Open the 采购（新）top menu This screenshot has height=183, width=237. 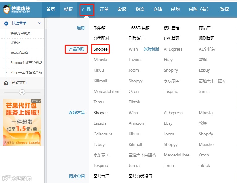[199, 9]
